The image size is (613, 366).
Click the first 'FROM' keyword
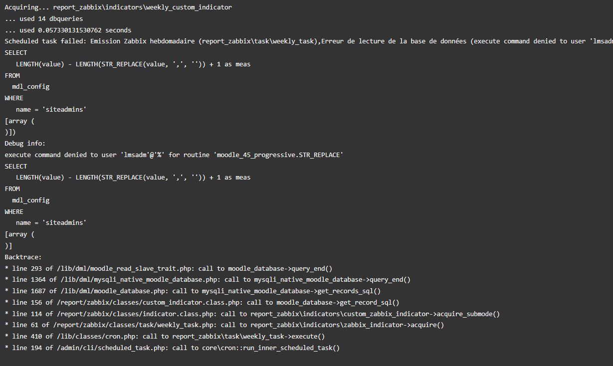tap(12, 76)
